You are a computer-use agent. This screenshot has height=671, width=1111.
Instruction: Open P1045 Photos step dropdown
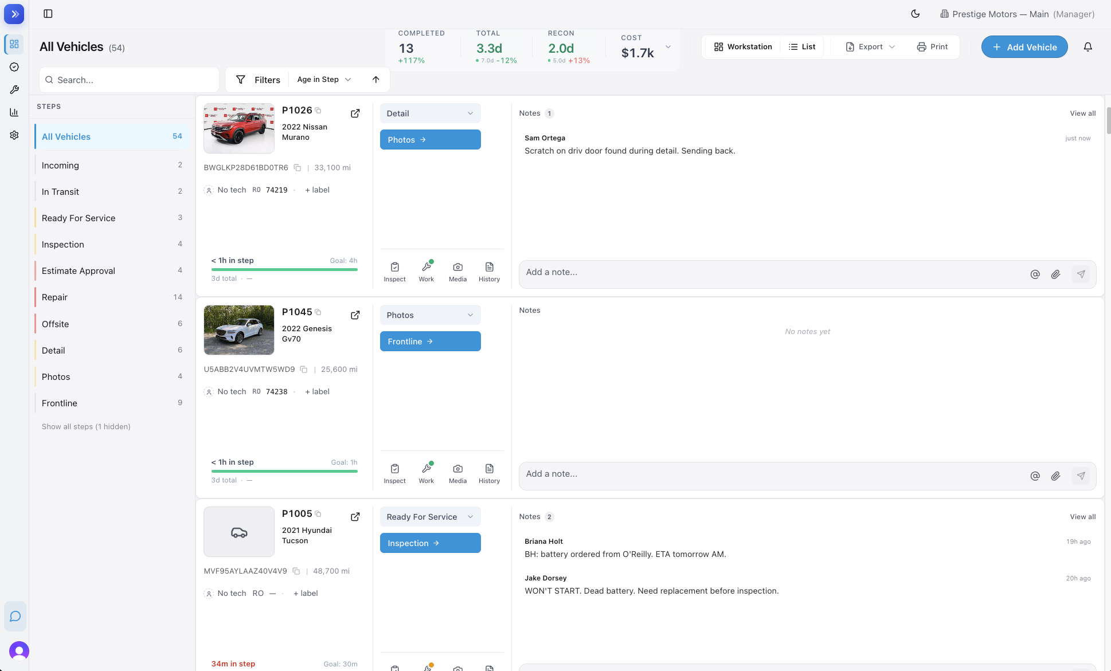431,315
